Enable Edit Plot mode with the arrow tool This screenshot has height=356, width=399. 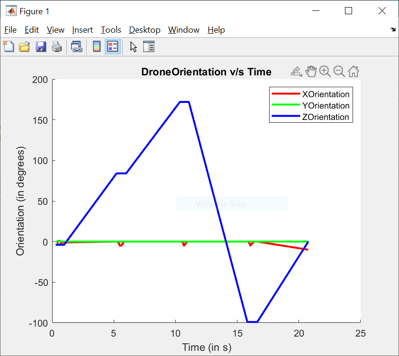[x=133, y=46]
